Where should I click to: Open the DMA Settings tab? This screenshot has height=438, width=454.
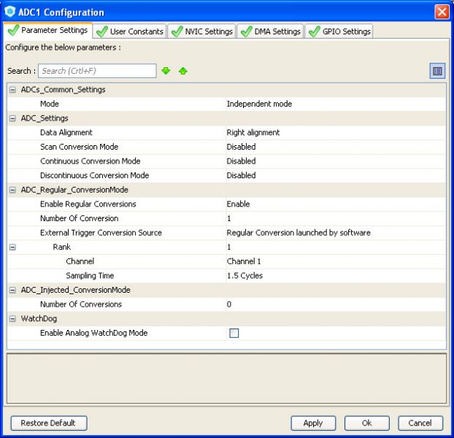click(270, 31)
